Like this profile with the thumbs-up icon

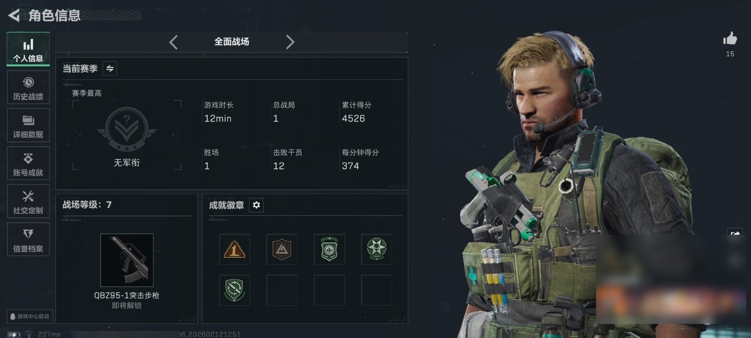click(730, 39)
